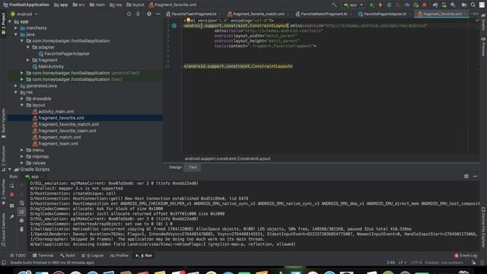The width and height of the screenshot is (487, 274).
Task: Collapse the adapter package
Action: coord(28,47)
